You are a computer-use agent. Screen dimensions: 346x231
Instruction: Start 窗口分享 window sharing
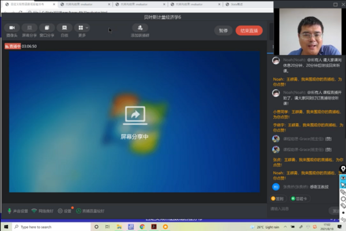(x=47, y=28)
